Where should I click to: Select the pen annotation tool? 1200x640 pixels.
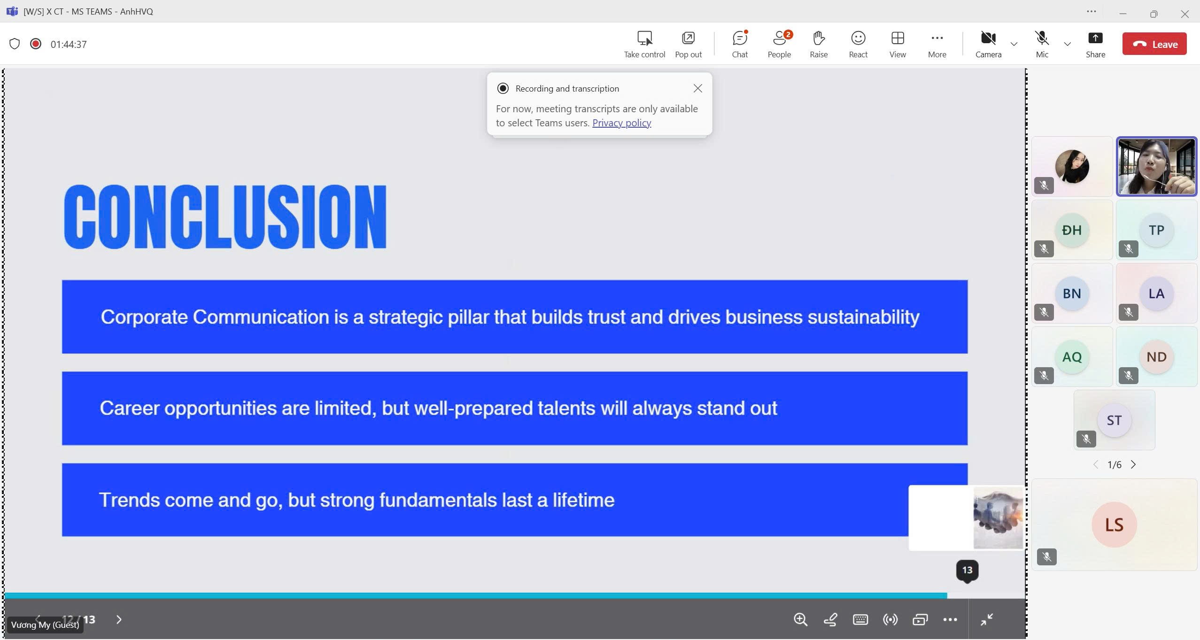pos(830,619)
